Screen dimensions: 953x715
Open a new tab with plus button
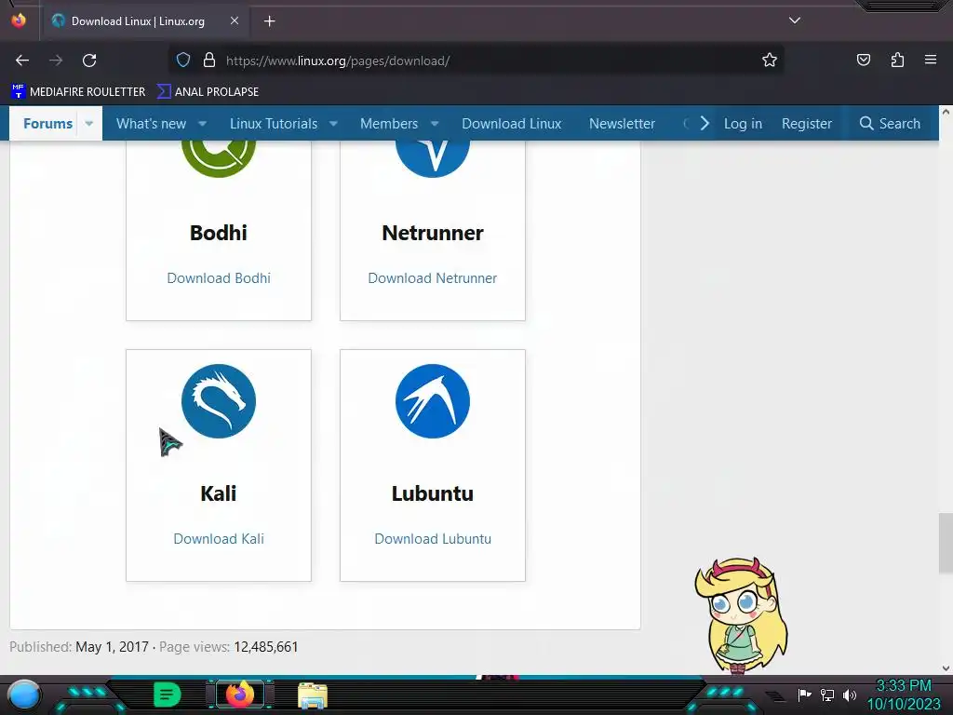(x=269, y=21)
